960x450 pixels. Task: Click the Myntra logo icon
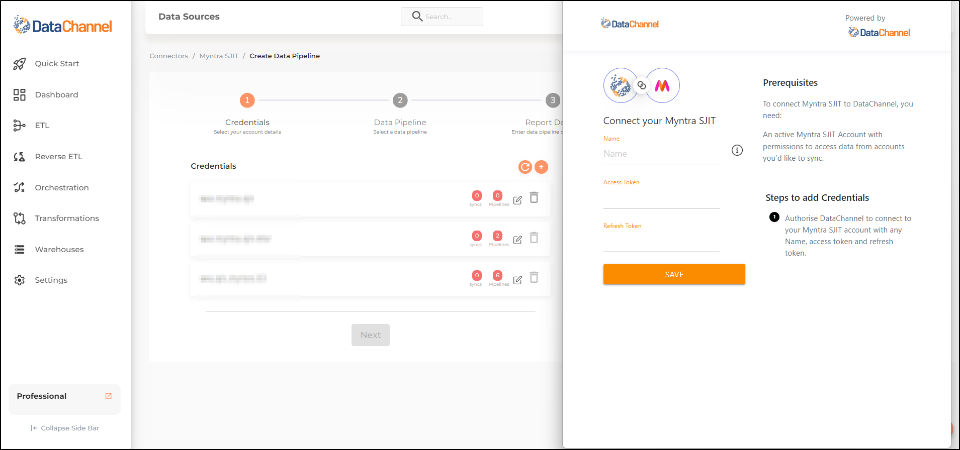pyautogui.click(x=662, y=86)
